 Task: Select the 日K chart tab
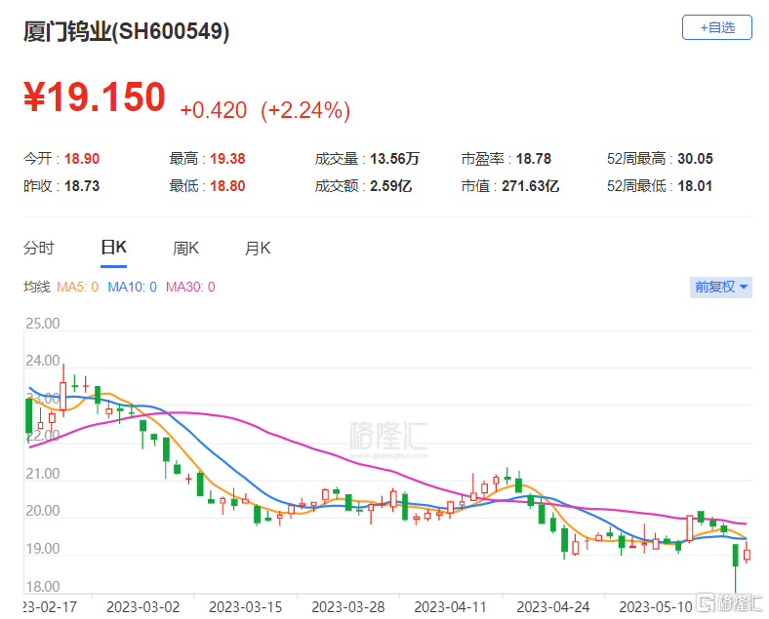tap(113, 248)
